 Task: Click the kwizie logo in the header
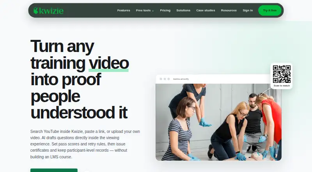[x=48, y=11]
